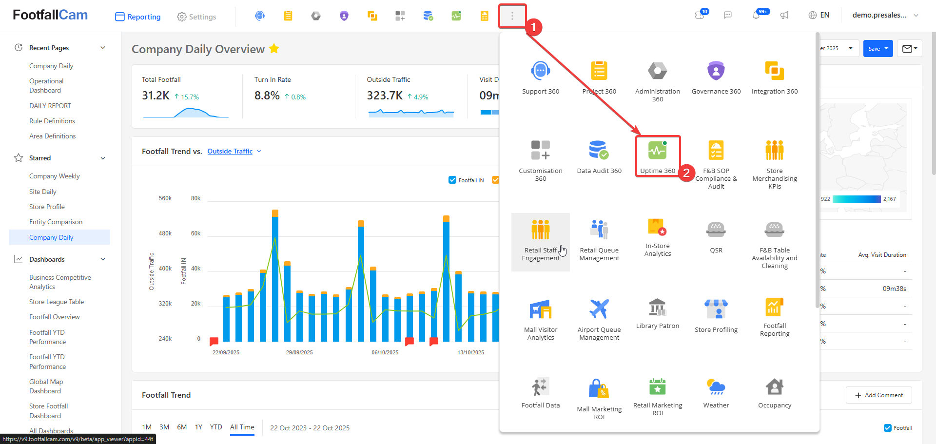Select the 6M range tab

182,427
